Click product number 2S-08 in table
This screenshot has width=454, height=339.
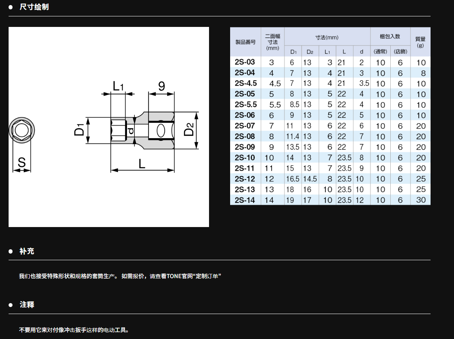[245, 136]
